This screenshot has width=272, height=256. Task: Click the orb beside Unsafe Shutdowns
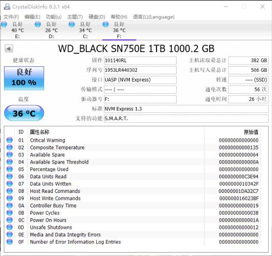pyautogui.click(x=9, y=227)
